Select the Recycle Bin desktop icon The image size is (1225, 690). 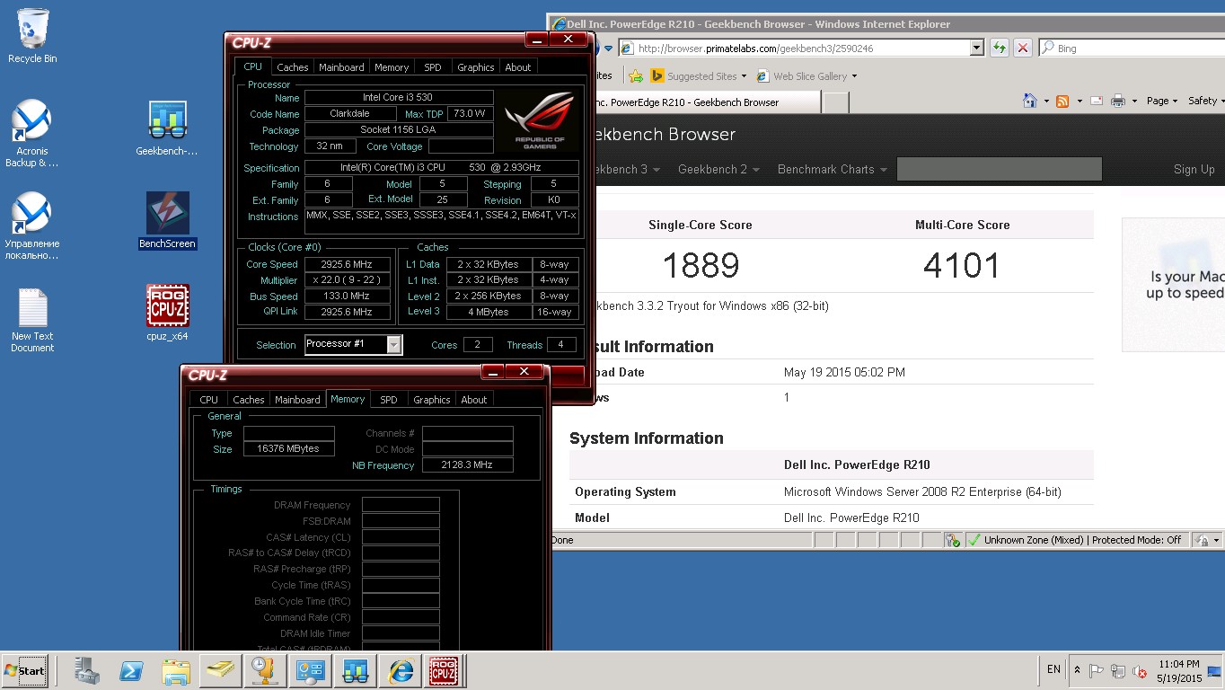click(32, 36)
